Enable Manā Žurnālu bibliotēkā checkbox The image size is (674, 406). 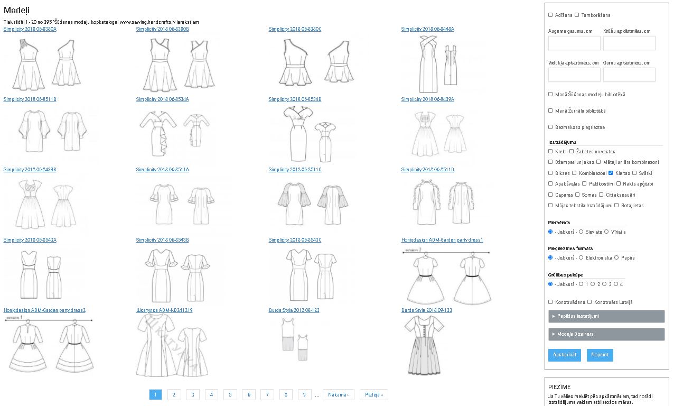551,111
